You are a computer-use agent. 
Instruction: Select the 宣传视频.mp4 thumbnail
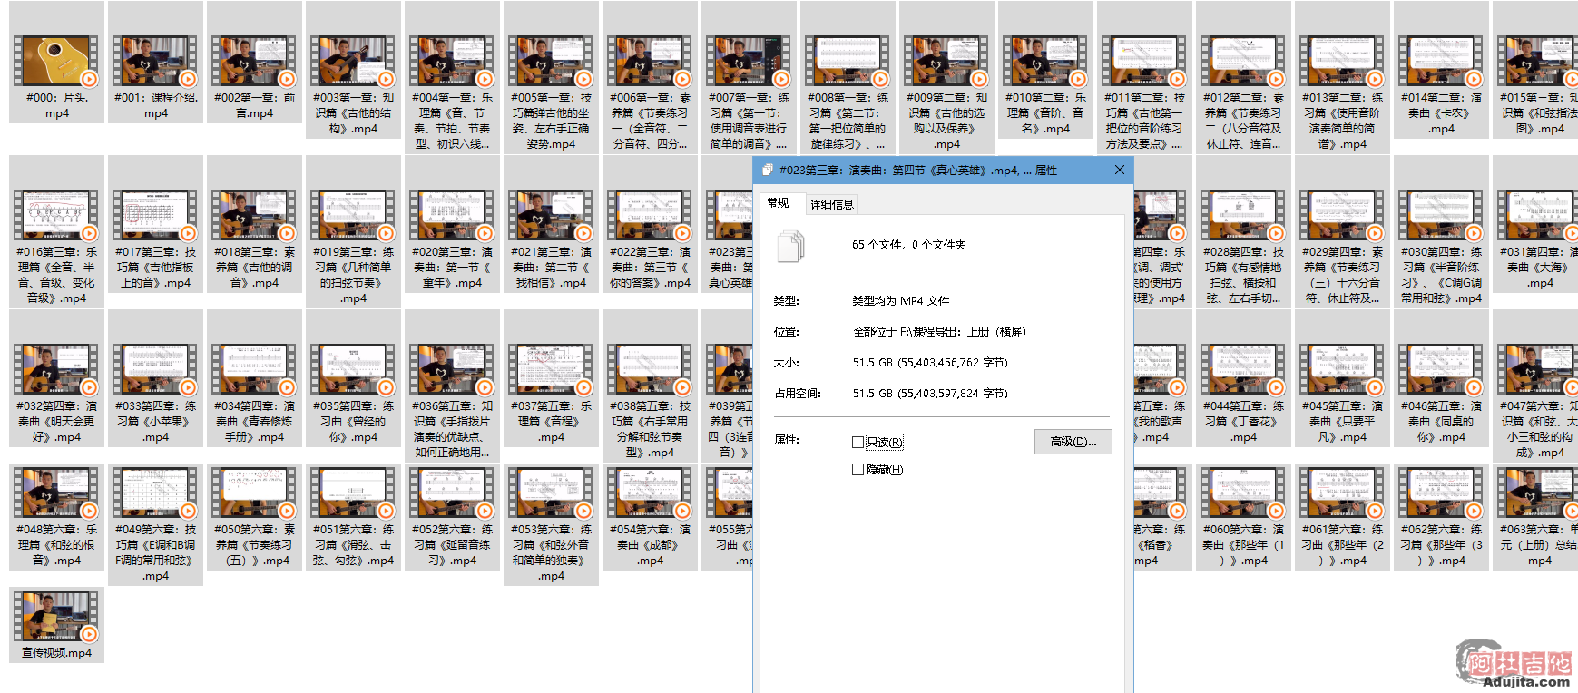(56, 616)
